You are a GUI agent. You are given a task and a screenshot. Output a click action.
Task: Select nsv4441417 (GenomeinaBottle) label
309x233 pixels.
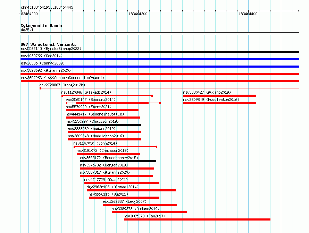tap(95, 114)
